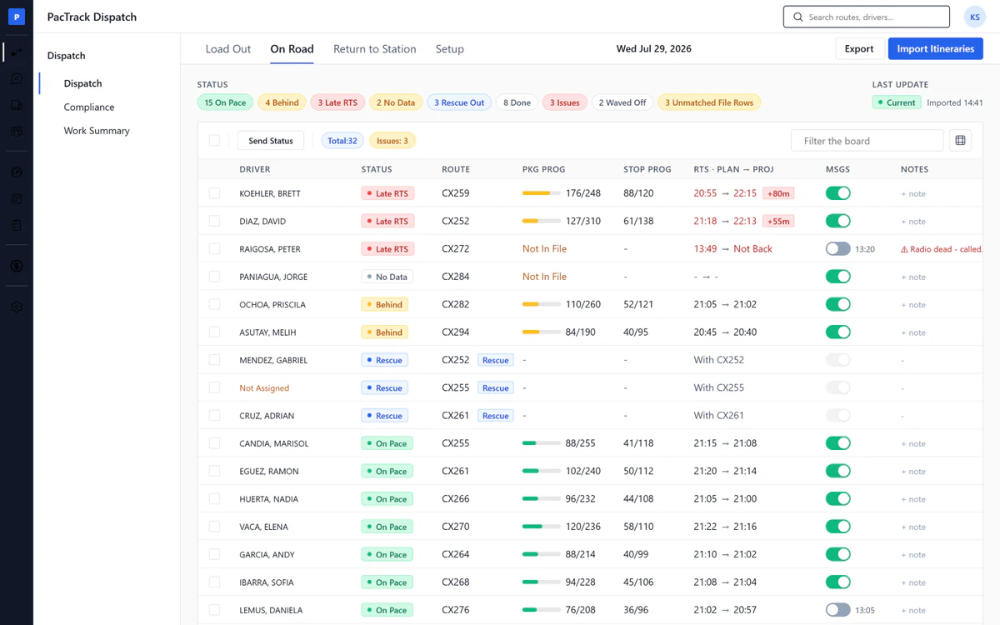Select the checkbox for KOEHLER, BRETT
The height and width of the screenshot is (625, 1000).
pyautogui.click(x=214, y=193)
